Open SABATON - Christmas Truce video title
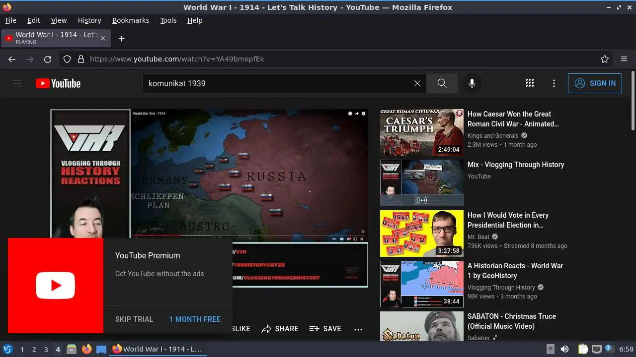636x357 pixels. pyautogui.click(x=512, y=321)
